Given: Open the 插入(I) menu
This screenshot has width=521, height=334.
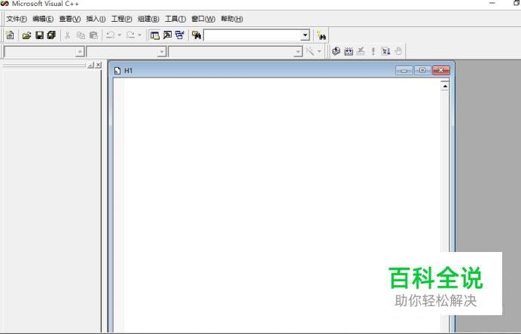Looking at the screenshot, I should (96, 19).
